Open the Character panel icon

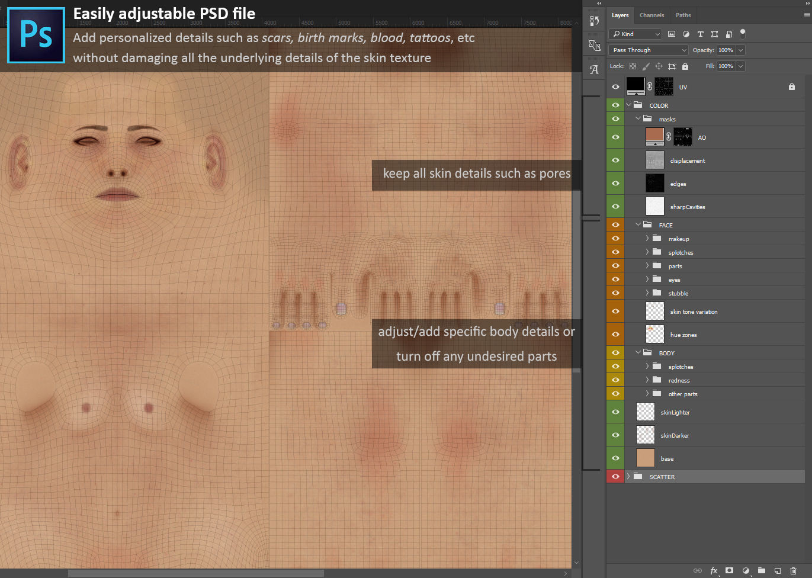coord(594,69)
